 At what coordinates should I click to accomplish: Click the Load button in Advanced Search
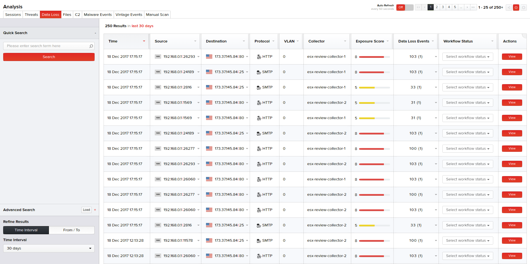(86, 210)
